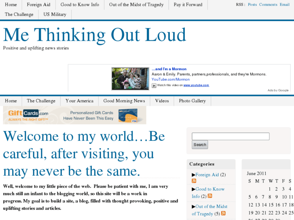
Task: Select the Photo Gallery tab
Action: (192, 101)
